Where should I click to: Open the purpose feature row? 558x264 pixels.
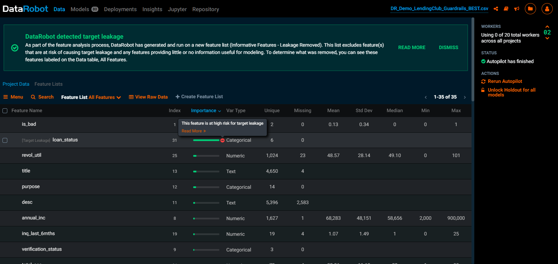point(236,187)
